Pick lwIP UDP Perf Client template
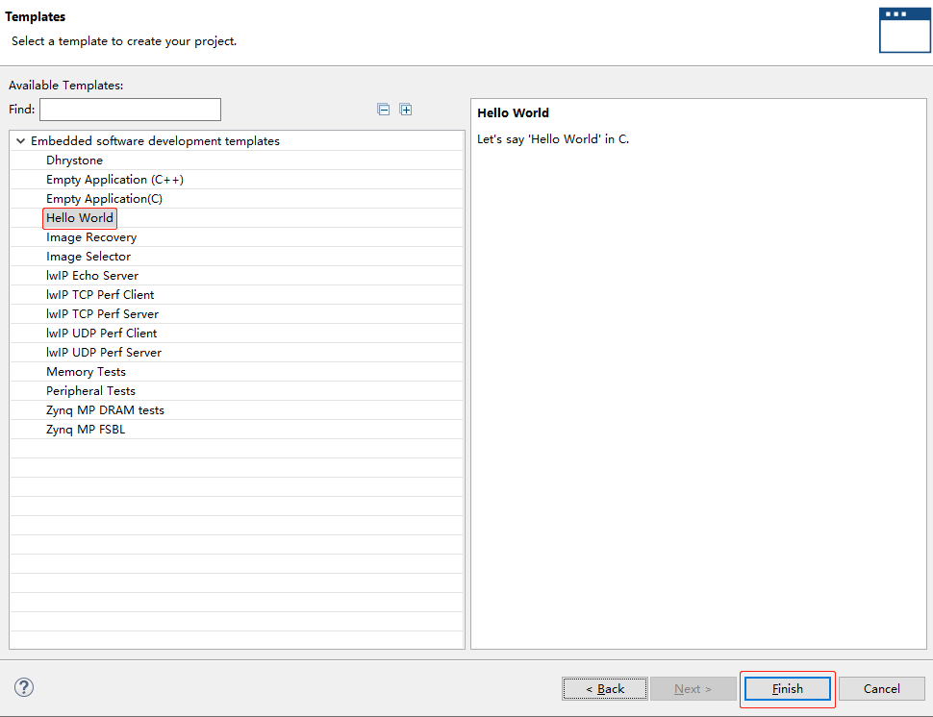 coord(102,333)
